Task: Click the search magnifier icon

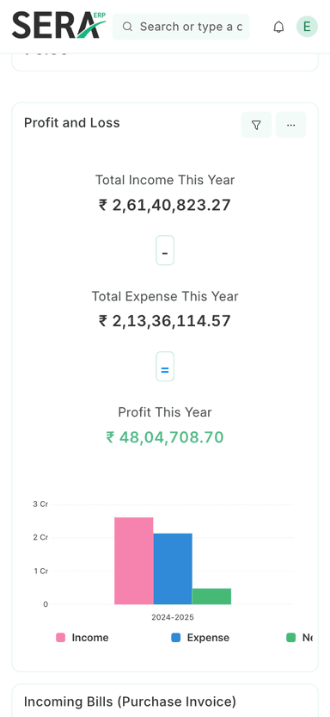Action: tap(128, 27)
